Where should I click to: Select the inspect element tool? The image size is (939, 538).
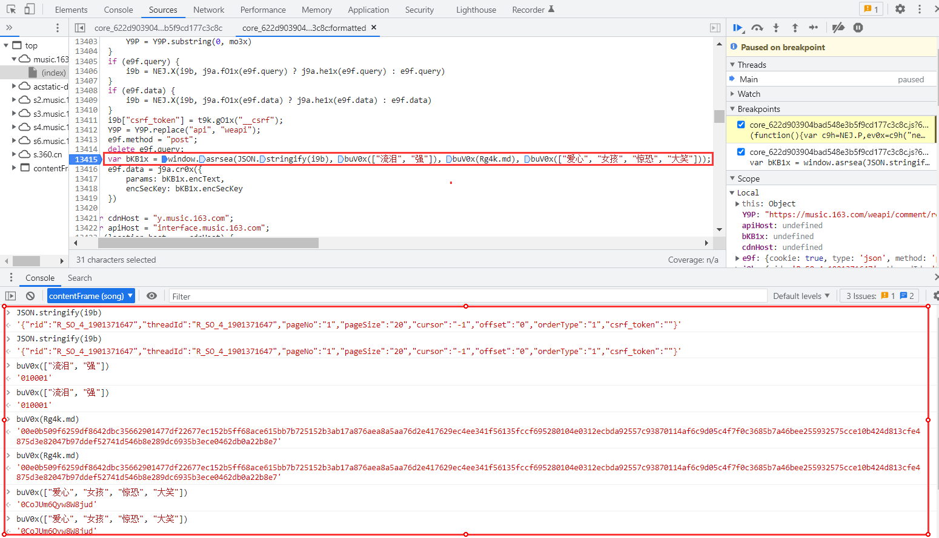tap(11, 9)
